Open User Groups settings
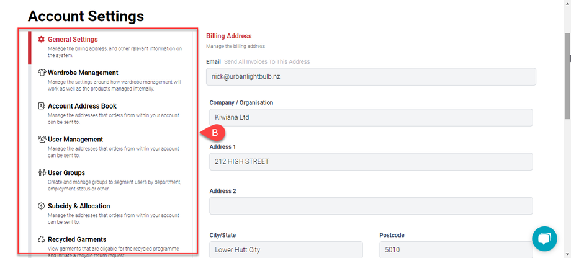 click(66, 173)
